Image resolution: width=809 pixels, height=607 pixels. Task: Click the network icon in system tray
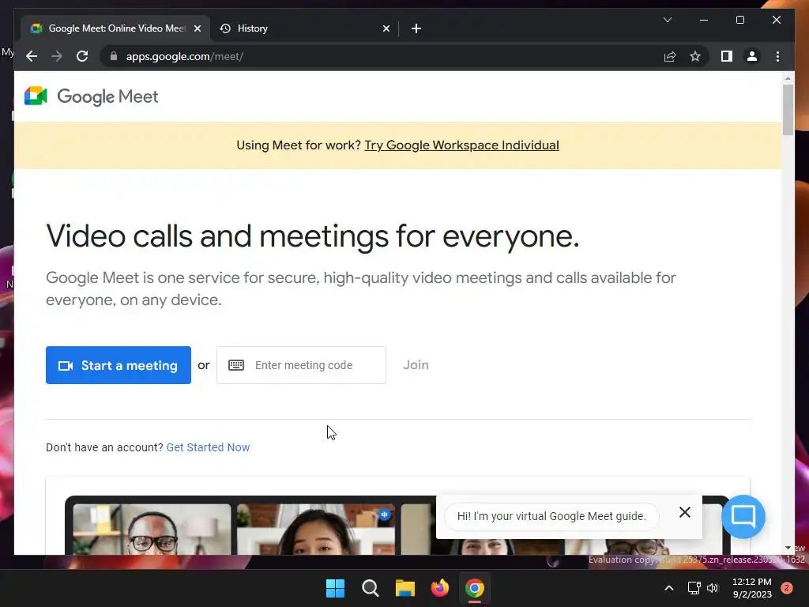point(694,588)
